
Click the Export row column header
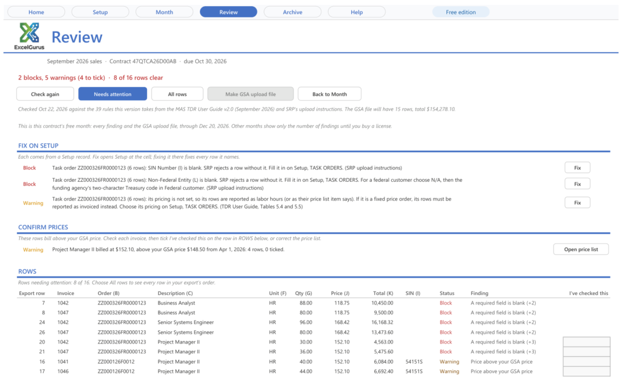pyautogui.click(x=32, y=293)
